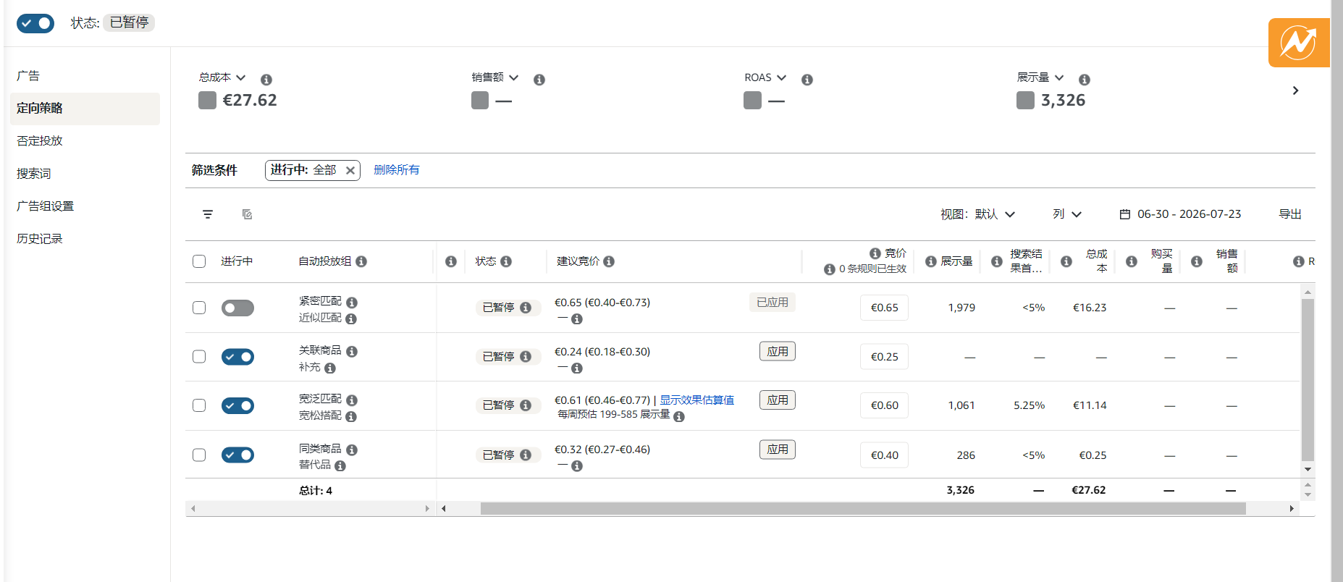Click info icon next to 每周预估 展示量
1343x582 pixels.
tap(679, 417)
